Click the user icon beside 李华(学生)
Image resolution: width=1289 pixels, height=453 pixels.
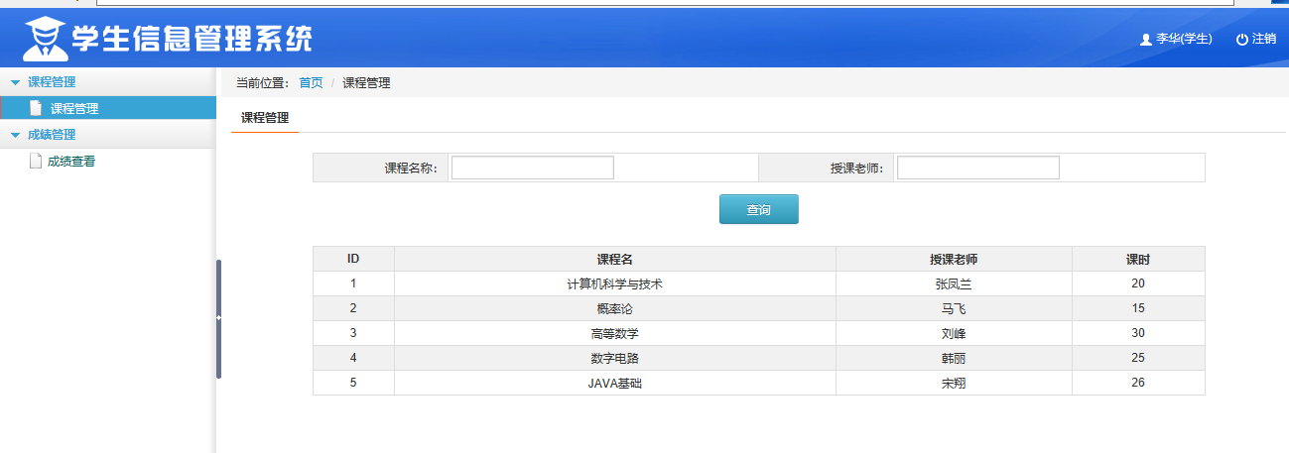pyautogui.click(x=1146, y=40)
